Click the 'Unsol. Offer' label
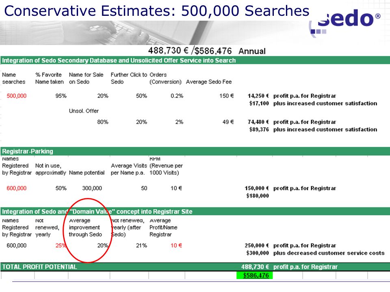The width and height of the screenshot is (390, 292). 84,111
